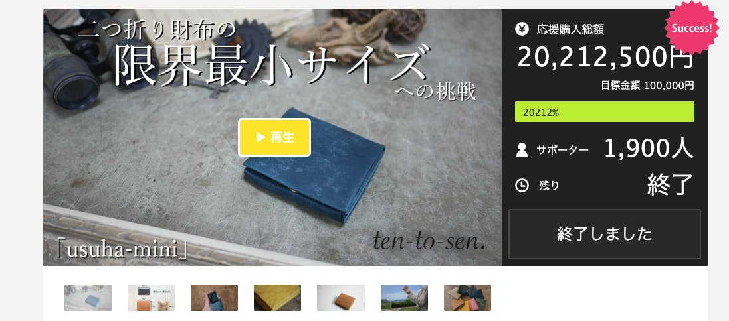Viewport: 729px width, 321px height.
Task: Click the play triangle inside yellow button
Action: (260, 137)
